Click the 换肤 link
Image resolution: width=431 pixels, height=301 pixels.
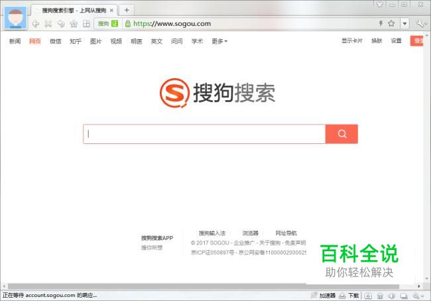click(x=377, y=40)
